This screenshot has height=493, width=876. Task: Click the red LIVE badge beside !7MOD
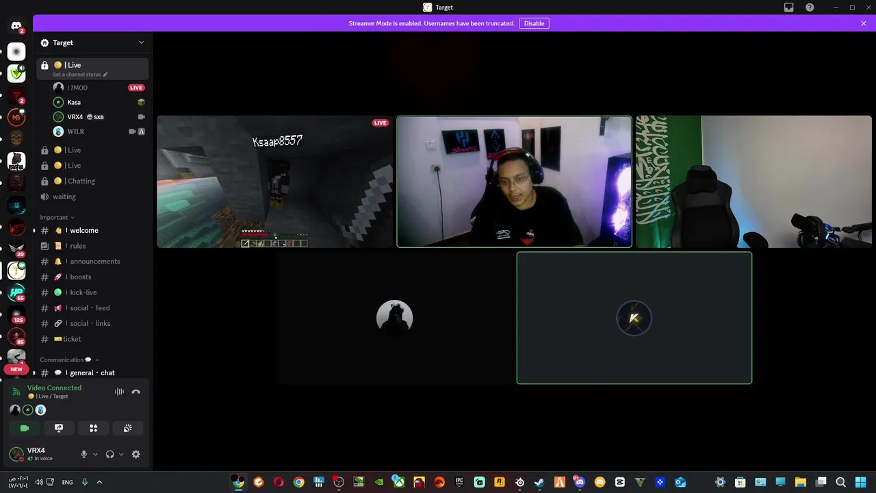[136, 88]
